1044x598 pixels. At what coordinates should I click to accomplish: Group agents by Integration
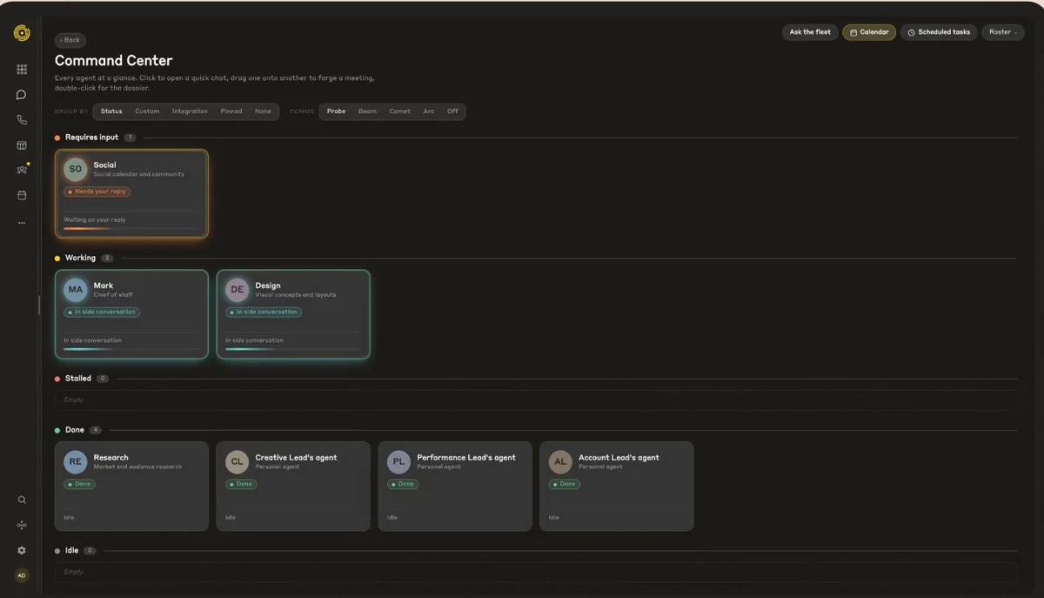click(x=190, y=111)
